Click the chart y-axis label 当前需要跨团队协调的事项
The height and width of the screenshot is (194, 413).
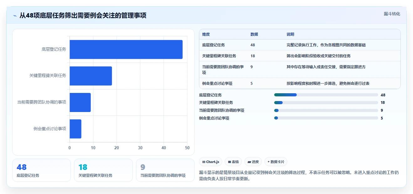tap(42, 102)
